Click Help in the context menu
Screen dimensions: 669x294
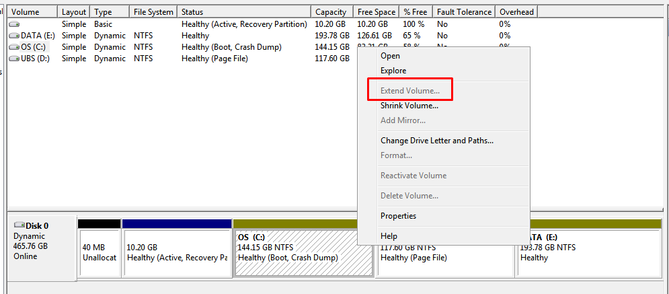(389, 236)
